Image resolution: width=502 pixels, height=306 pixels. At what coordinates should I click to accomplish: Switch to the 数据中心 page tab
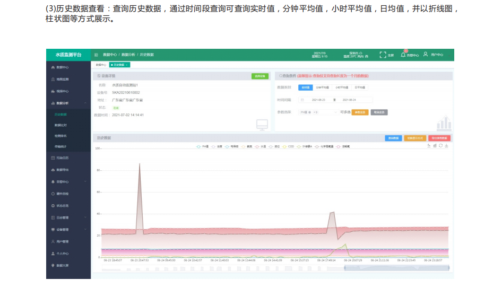(x=101, y=65)
